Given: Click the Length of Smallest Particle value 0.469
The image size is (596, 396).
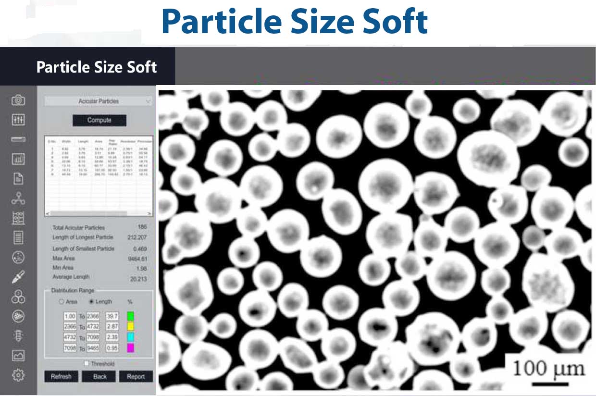Looking at the screenshot, I should click(x=140, y=249).
